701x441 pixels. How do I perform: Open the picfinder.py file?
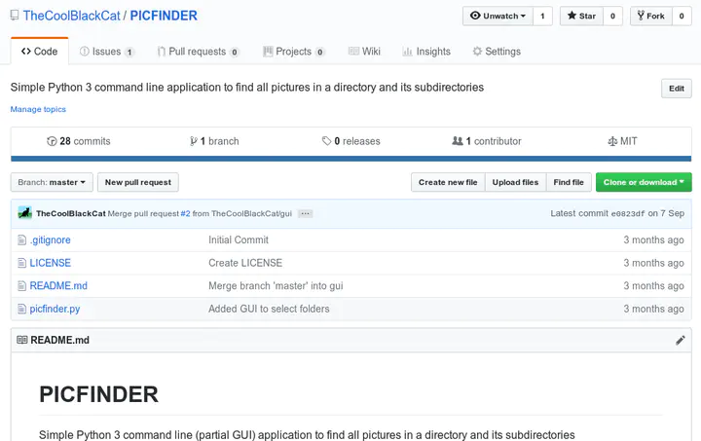pos(55,309)
